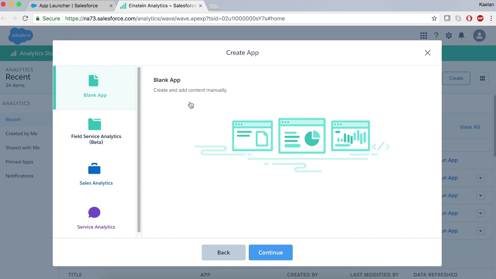496x279 pixels.
Task: Switch to the Einstein Analytics browser tab
Action: (x=163, y=6)
